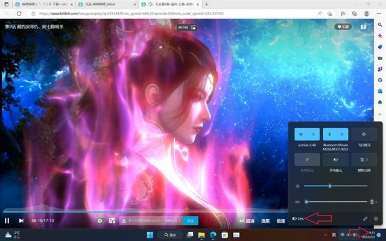Toggle the rotation lock quick setting
This screenshot has width=386, height=241.
tap(307, 160)
